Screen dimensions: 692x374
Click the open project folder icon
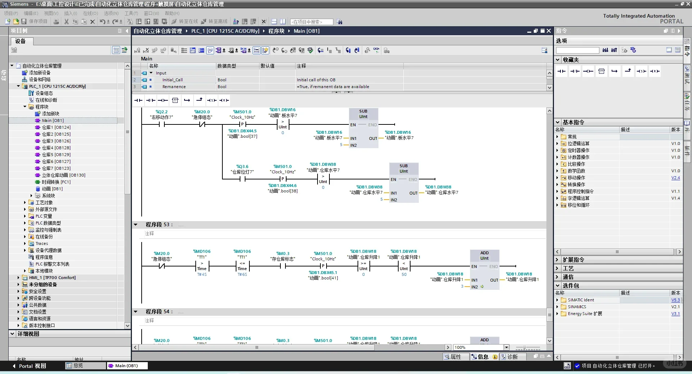16,22
